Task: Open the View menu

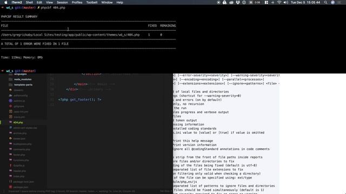Action: pyautogui.click(x=49, y=2)
